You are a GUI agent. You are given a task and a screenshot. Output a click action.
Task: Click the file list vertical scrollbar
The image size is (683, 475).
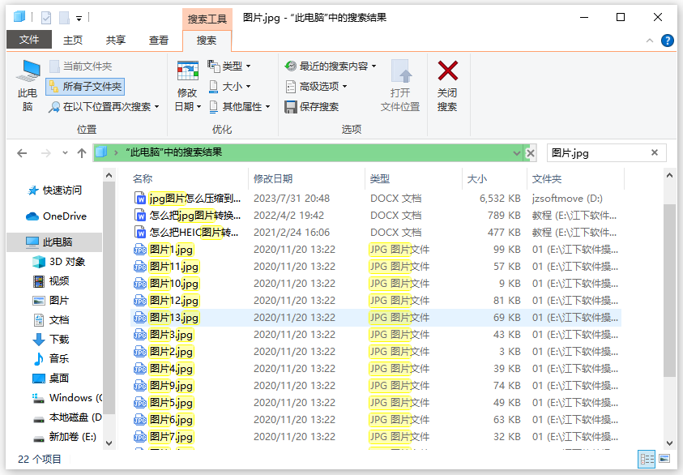[669, 290]
